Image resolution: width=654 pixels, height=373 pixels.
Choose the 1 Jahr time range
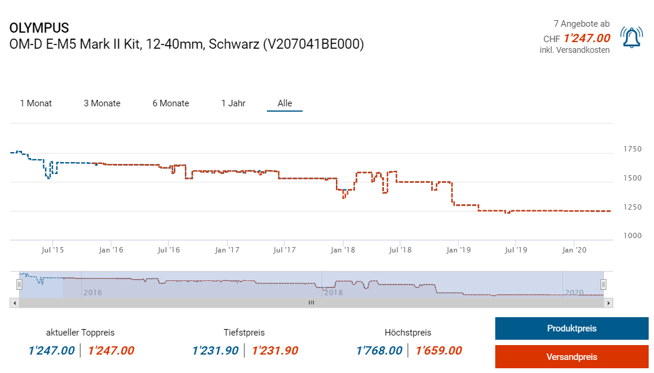tap(233, 103)
